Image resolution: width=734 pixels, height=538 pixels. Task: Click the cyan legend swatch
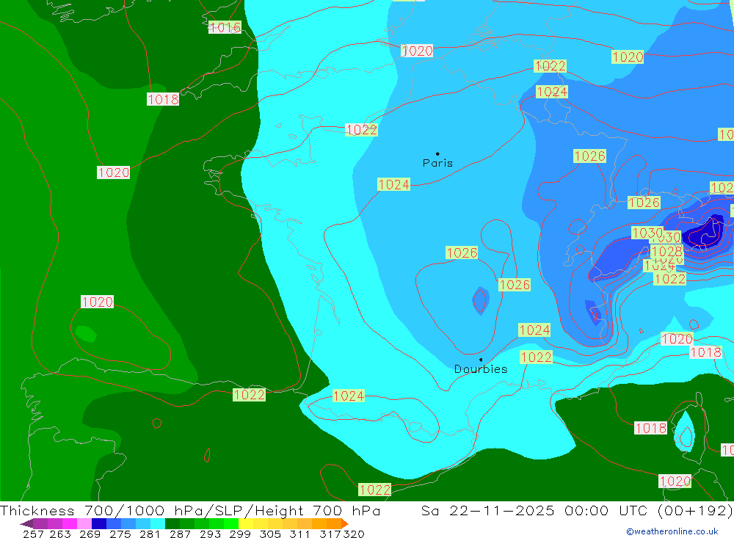tap(158, 523)
